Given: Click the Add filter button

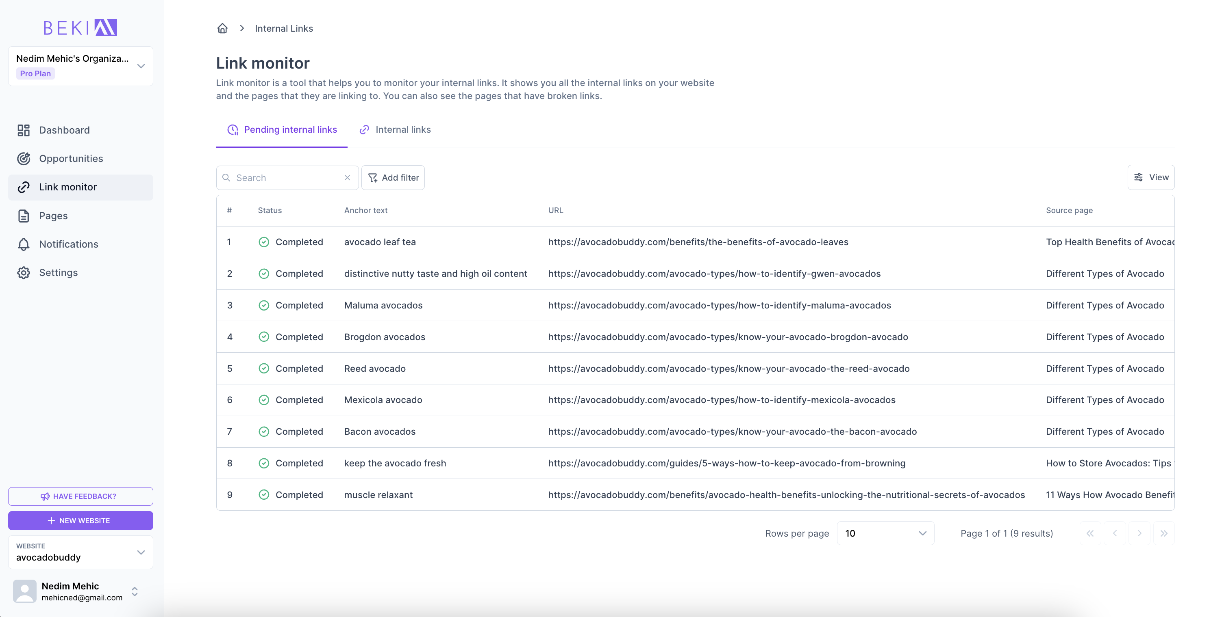Looking at the screenshot, I should click(x=393, y=177).
